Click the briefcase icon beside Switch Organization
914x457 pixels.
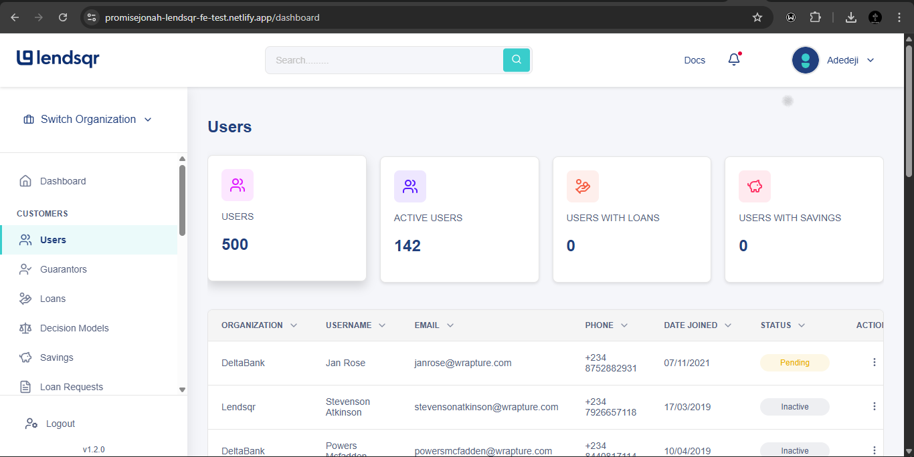[x=29, y=120]
